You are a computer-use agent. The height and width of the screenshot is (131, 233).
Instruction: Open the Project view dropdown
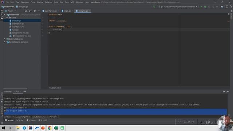pyautogui.click(x=10, y=11)
